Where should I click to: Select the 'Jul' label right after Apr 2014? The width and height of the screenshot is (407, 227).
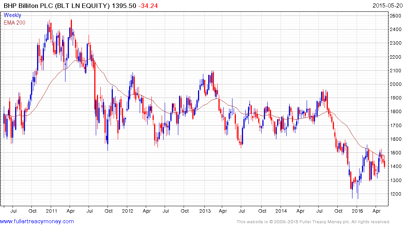(319, 211)
